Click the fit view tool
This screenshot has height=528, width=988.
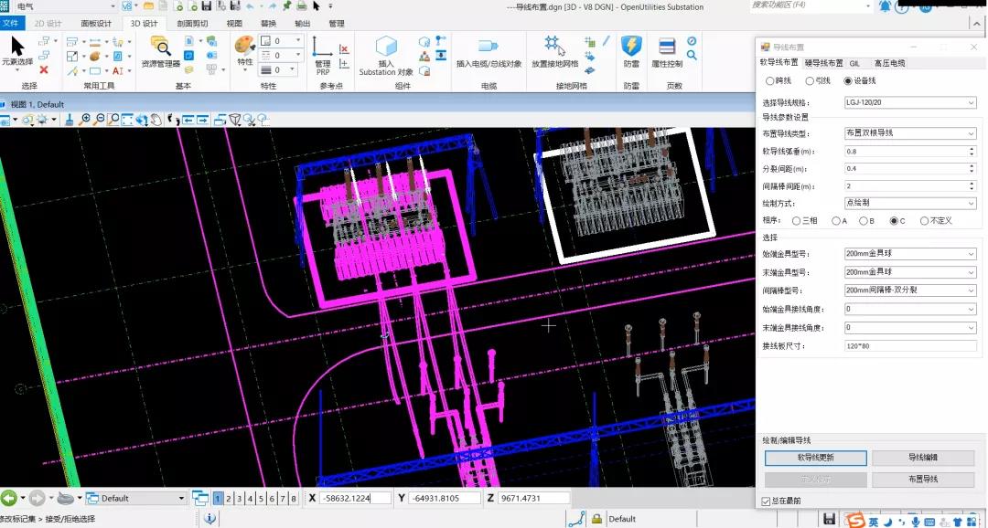click(x=127, y=119)
